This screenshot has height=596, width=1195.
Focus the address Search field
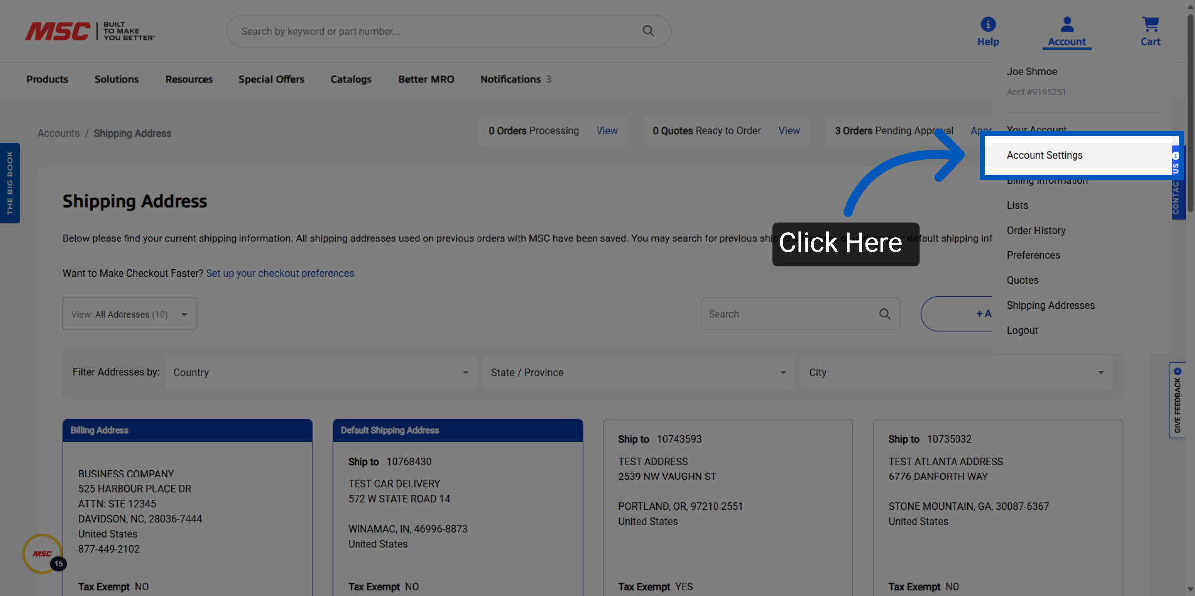click(x=800, y=314)
